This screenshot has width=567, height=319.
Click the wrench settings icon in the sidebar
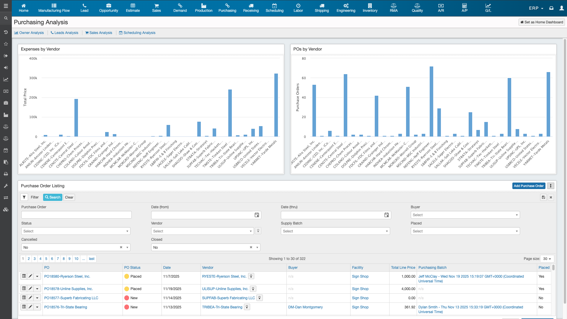pyautogui.click(x=6, y=186)
